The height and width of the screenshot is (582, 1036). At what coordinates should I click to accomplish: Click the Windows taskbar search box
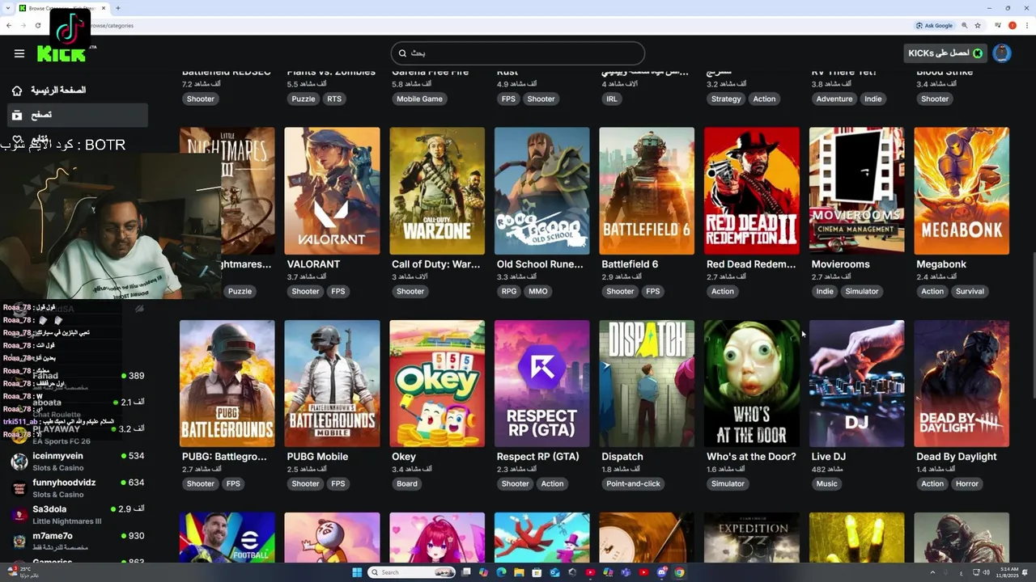pyautogui.click(x=410, y=572)
